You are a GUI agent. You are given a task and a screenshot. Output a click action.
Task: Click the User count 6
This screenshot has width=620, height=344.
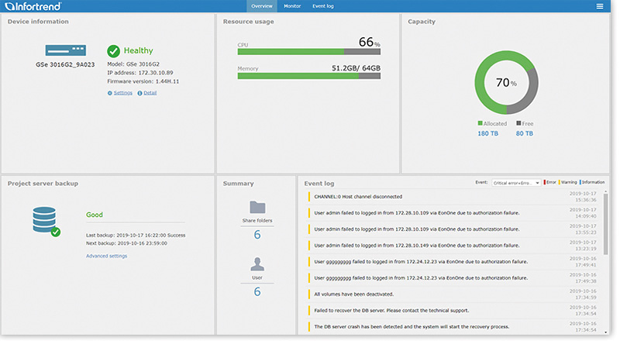click(257, 292)
